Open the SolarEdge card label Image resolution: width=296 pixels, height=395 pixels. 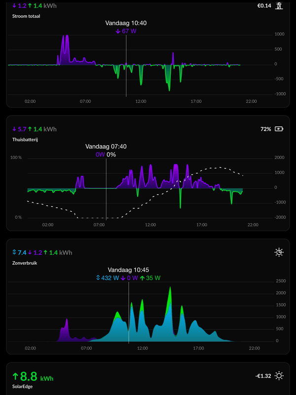[22, 386]
